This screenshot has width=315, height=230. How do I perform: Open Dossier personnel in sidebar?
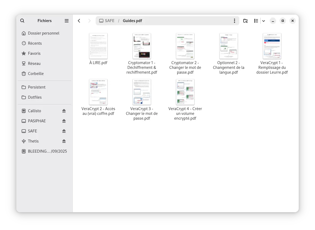[45, 33]
